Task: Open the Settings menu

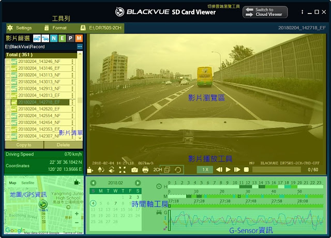Action: click(20, 28)
